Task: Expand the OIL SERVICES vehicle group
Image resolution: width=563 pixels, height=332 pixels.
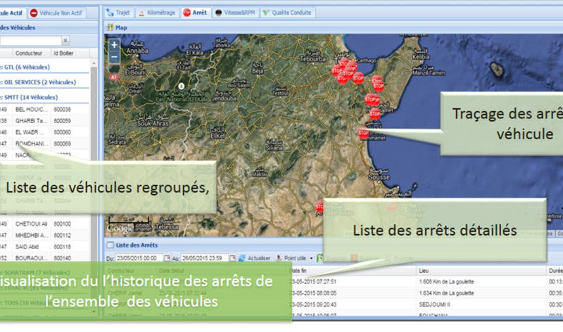Action: [35, 82]
